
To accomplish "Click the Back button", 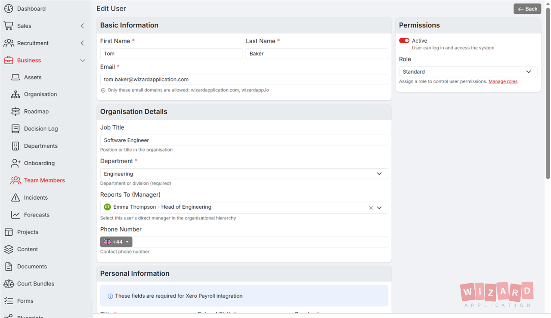I will (x=527, y=9).
